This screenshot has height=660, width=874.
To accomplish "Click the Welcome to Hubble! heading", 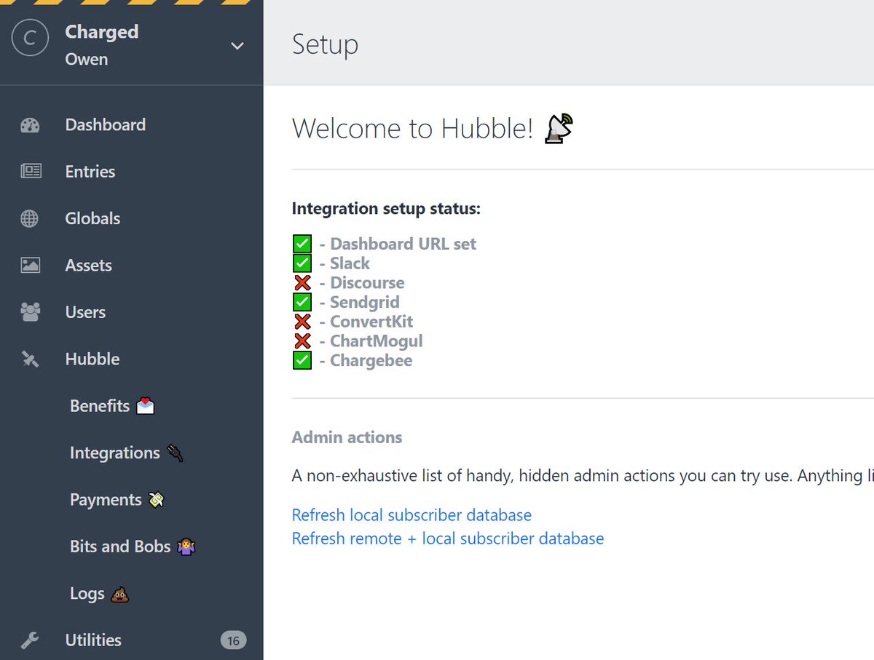I will pos(412,129).
